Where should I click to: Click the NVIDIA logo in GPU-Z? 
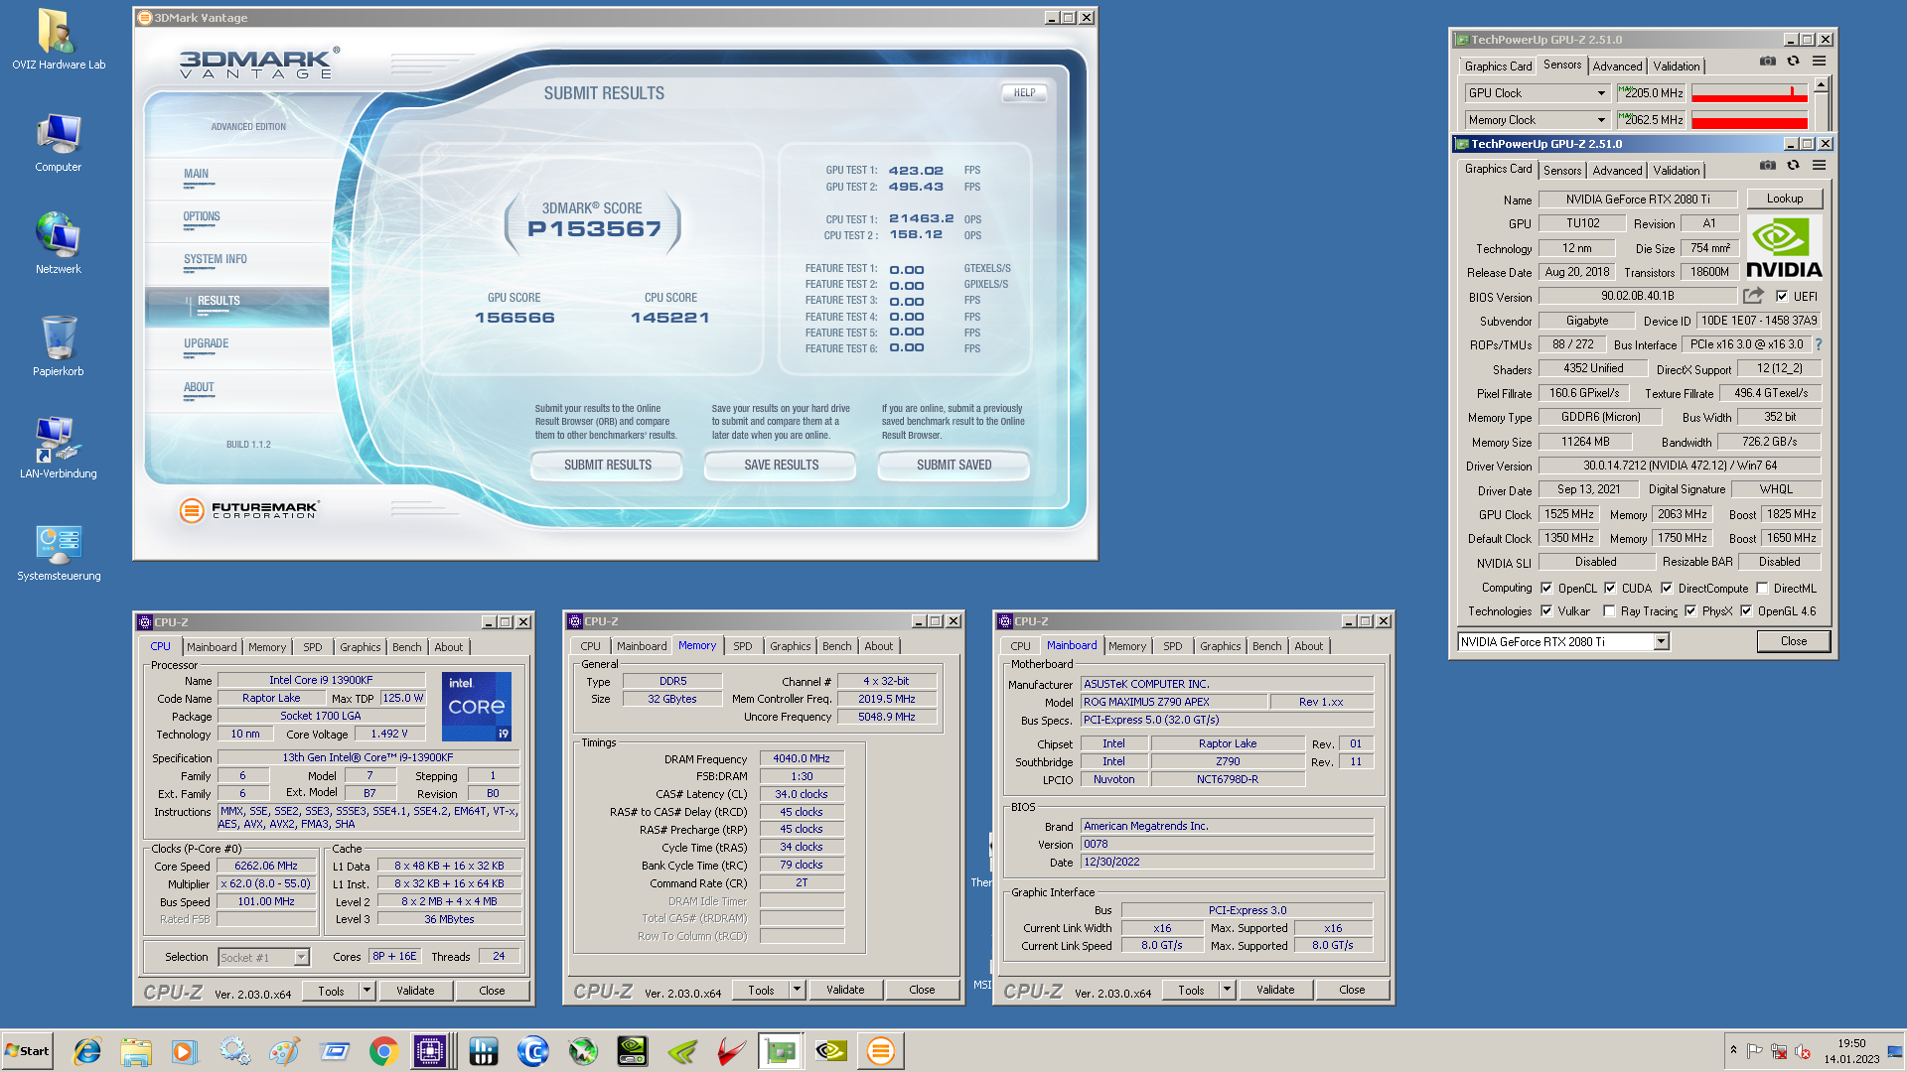1784,248
